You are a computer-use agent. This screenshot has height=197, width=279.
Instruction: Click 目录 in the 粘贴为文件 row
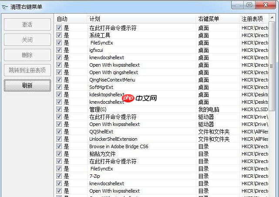click(203, 154)
